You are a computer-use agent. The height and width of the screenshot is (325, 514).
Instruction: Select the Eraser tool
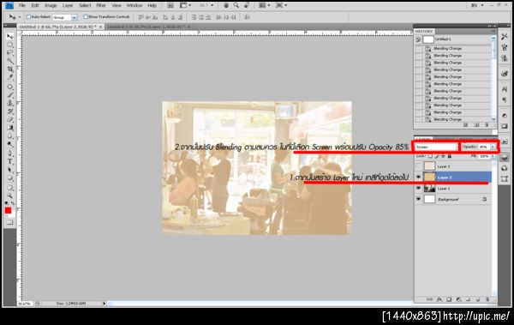pyautogui.click(x=9, y=119)
